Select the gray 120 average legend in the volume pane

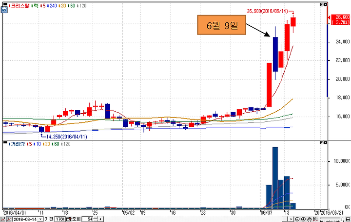coord(66,144)
